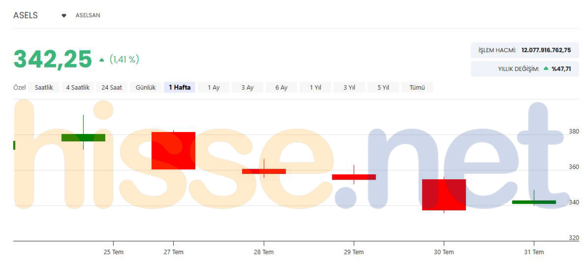Click the 27 Tem date axis label
The image size is (584, 265).
tap(173, 252)
